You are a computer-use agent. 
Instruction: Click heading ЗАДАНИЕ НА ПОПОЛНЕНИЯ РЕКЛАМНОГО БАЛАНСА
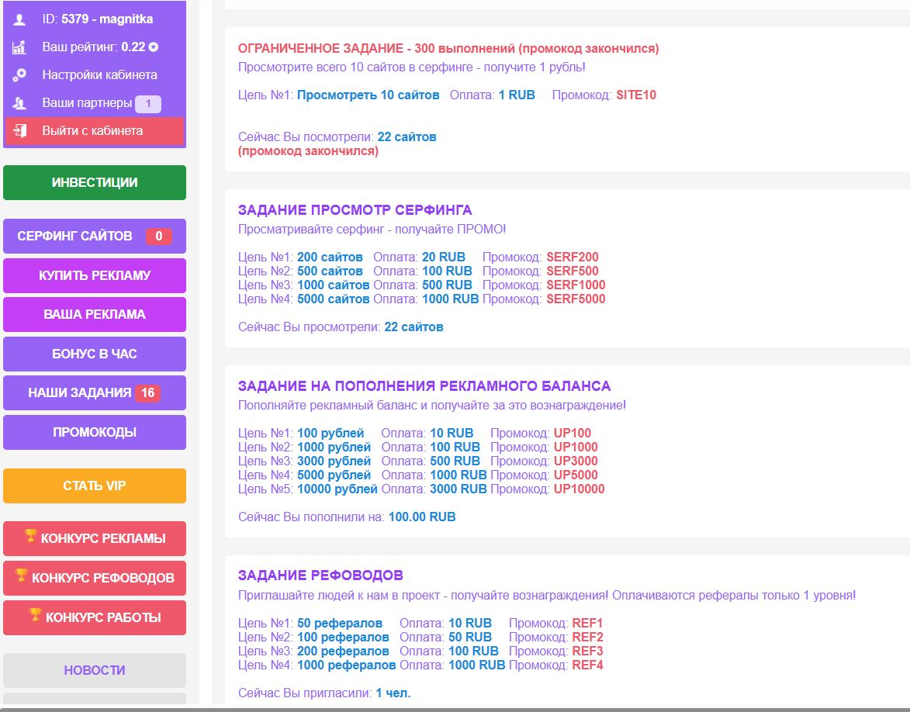click(x=424, y=386)
